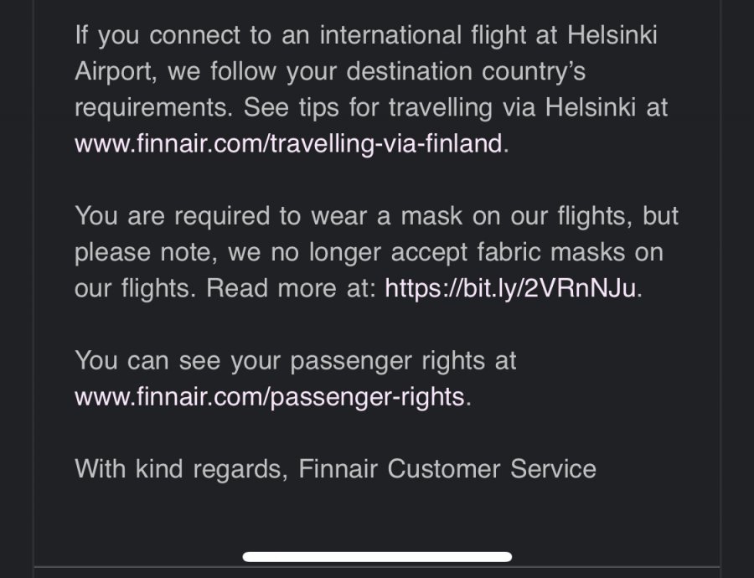The width and height of the screenshot is (754, 578).
Task: Click the "With kind regards" closing text
Action: tap(181, 468)
